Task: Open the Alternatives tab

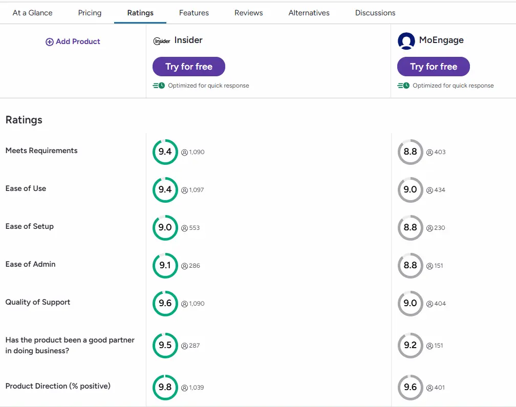Action: [x=309, y=13]
